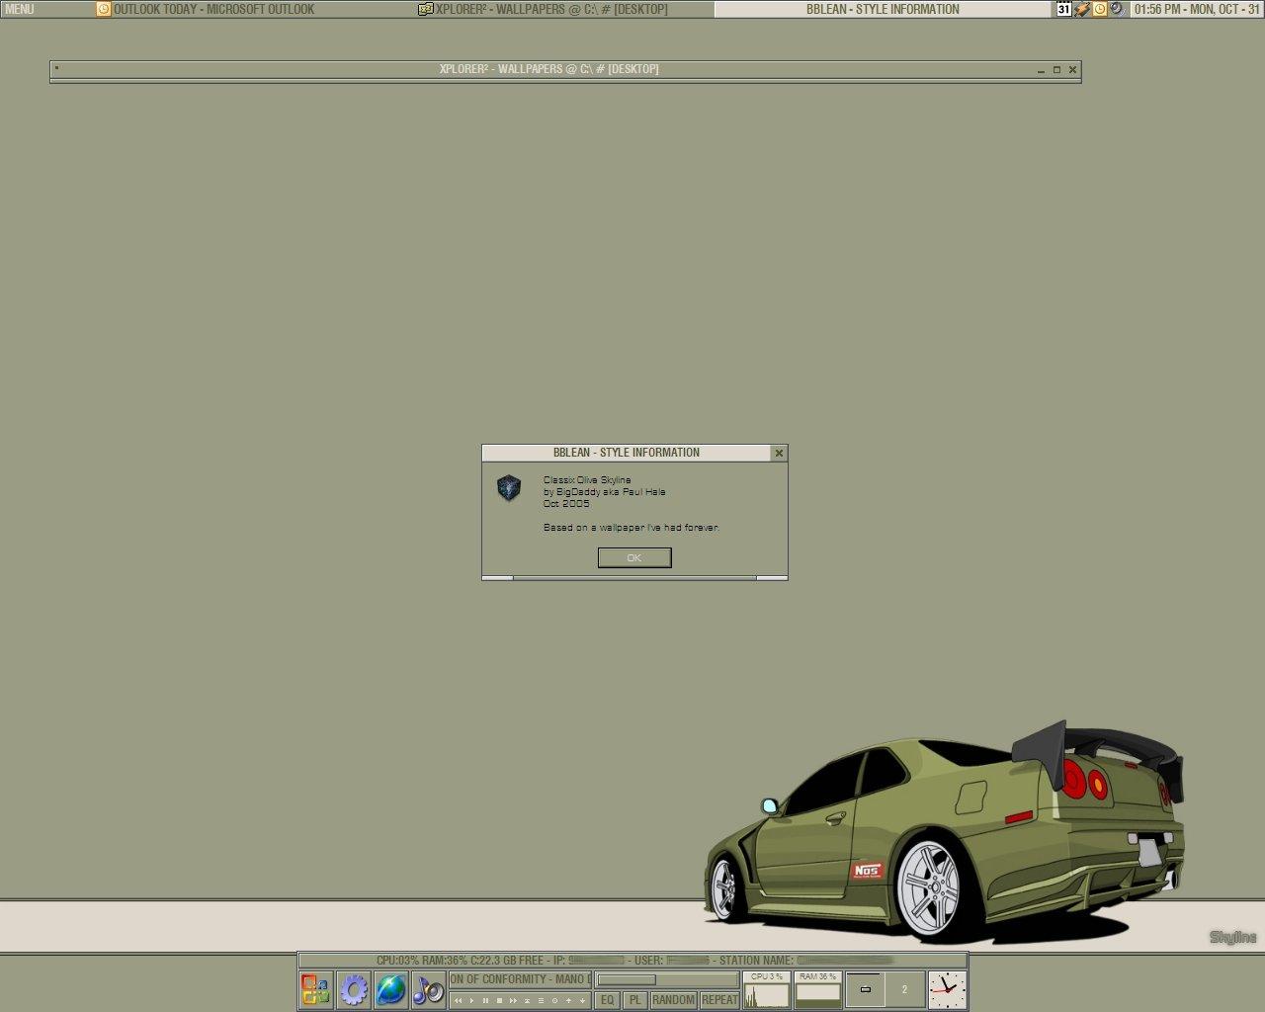Viewport: 1265px width, 1012px height.
Task: Toggle the EQ button
Action: [x=607, y=1000]
